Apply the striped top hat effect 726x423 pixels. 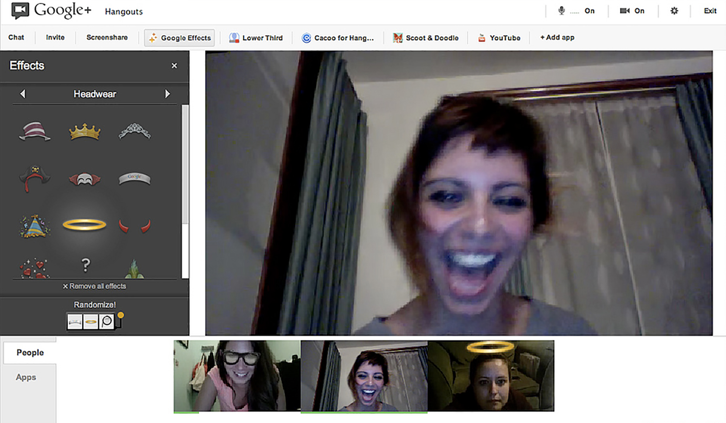coord(34,131)
